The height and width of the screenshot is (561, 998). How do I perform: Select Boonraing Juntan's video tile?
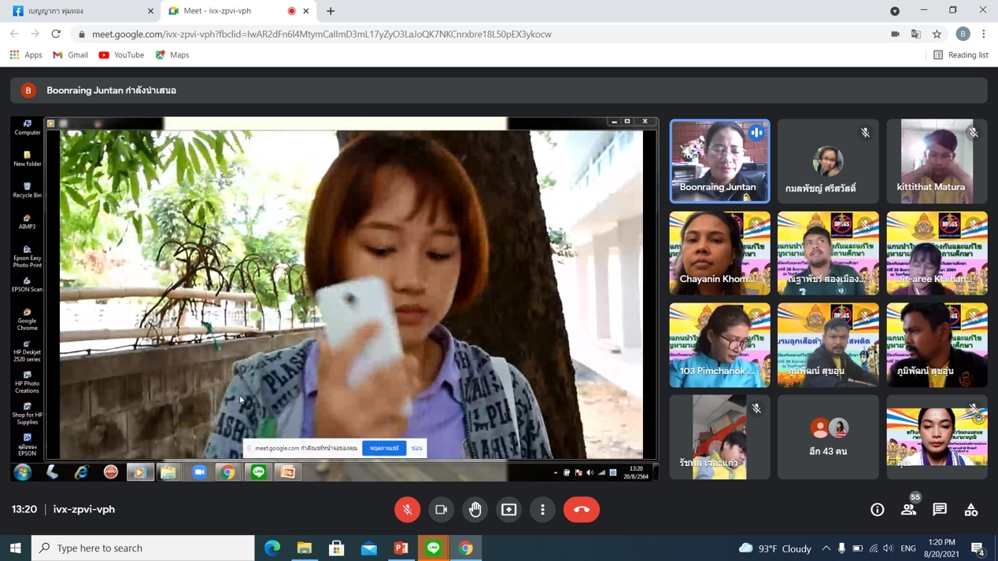click(x=719, y=161)
